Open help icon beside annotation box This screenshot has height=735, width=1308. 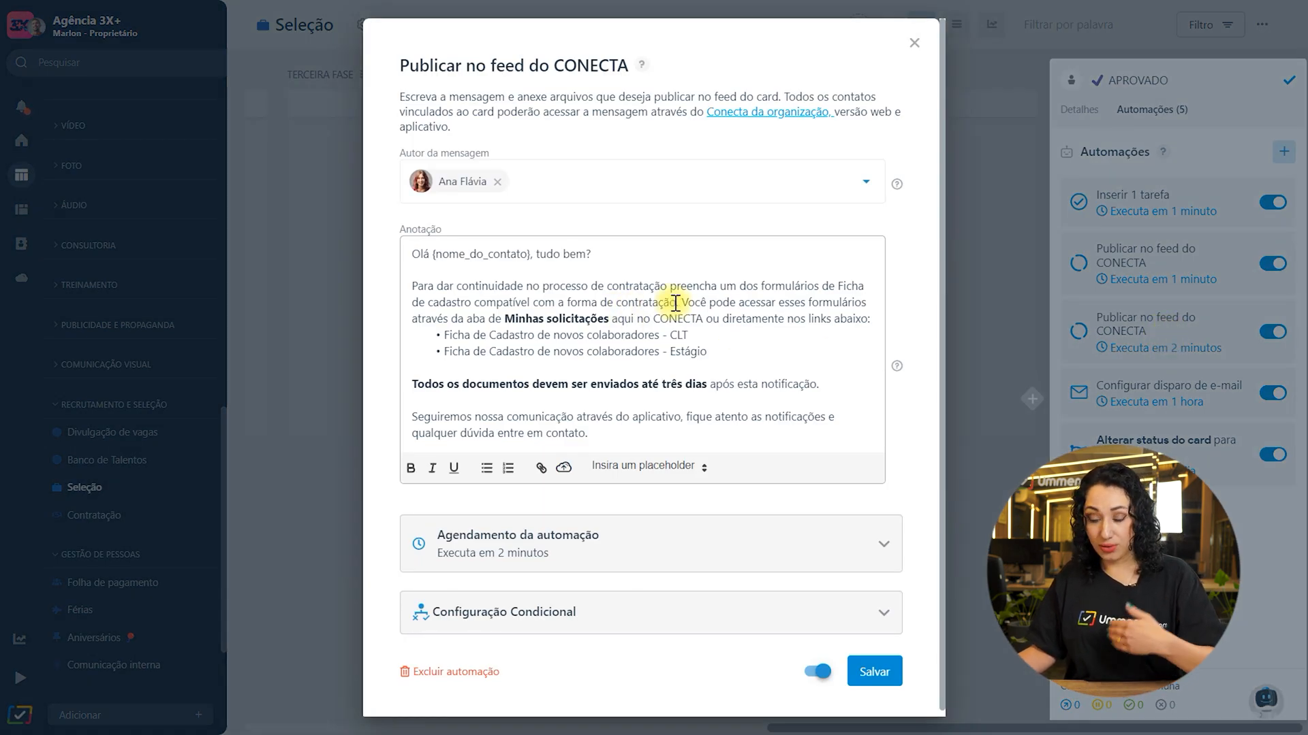(897, 365)
